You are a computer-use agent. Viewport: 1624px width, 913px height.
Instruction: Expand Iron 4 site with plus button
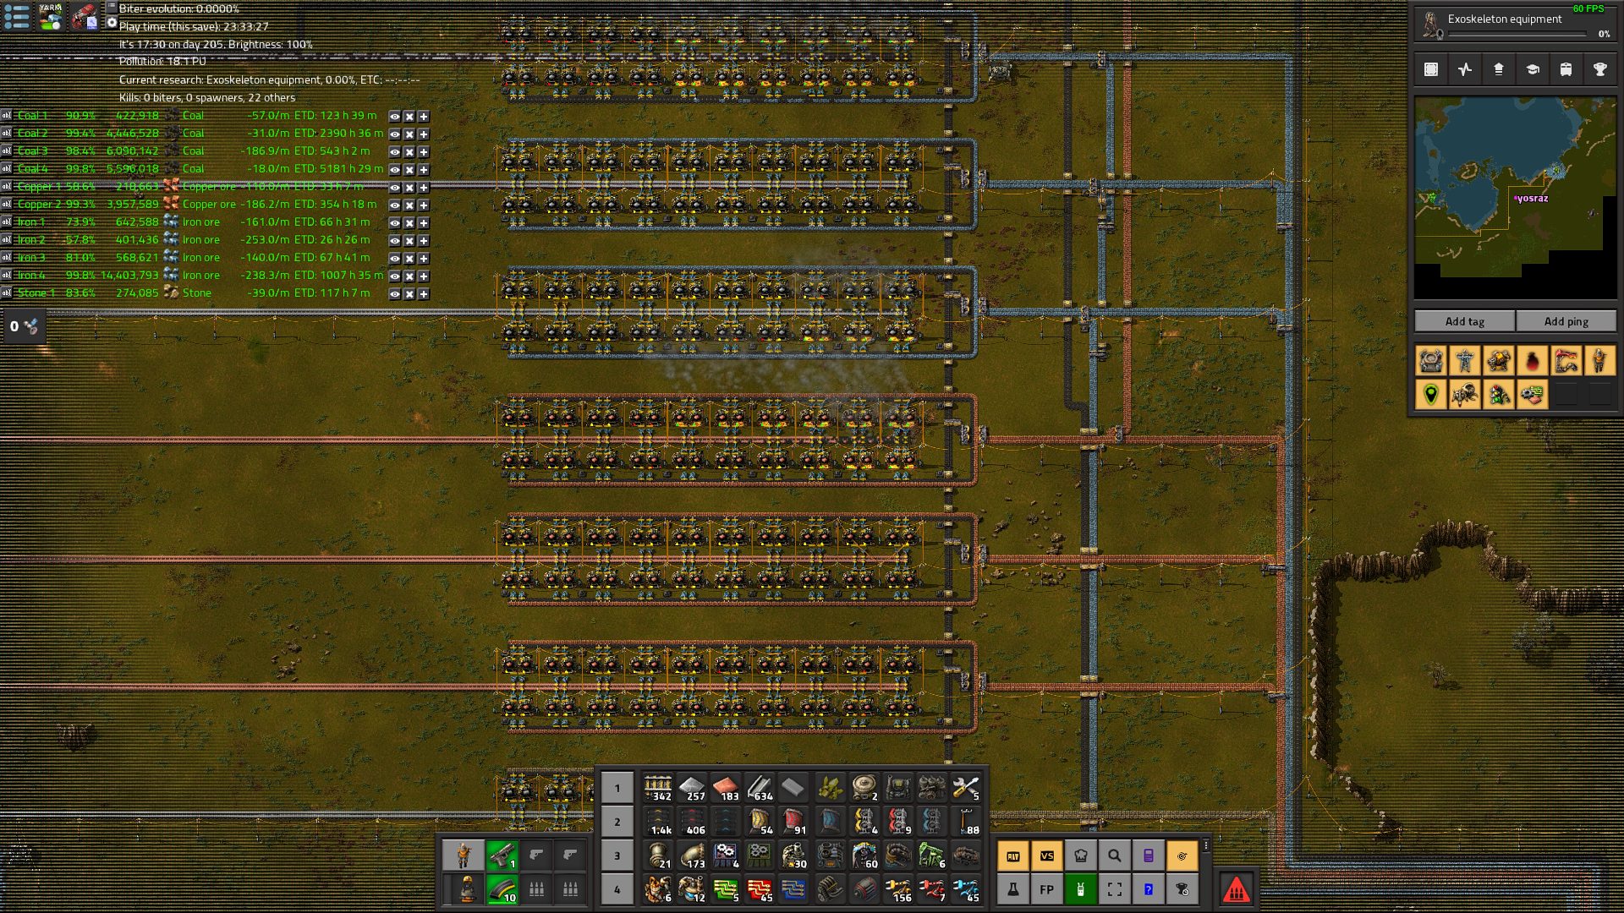point(424,276)
